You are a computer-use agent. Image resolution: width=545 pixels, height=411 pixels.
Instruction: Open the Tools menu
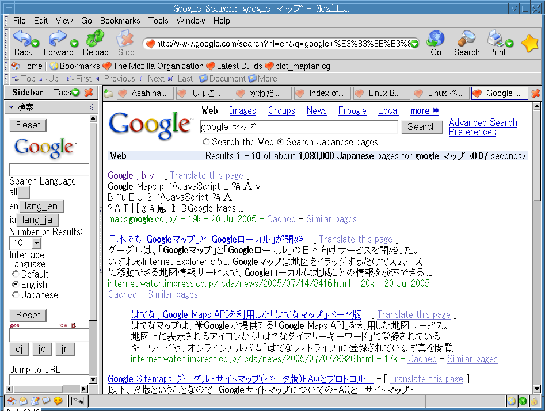coord(158,21)
